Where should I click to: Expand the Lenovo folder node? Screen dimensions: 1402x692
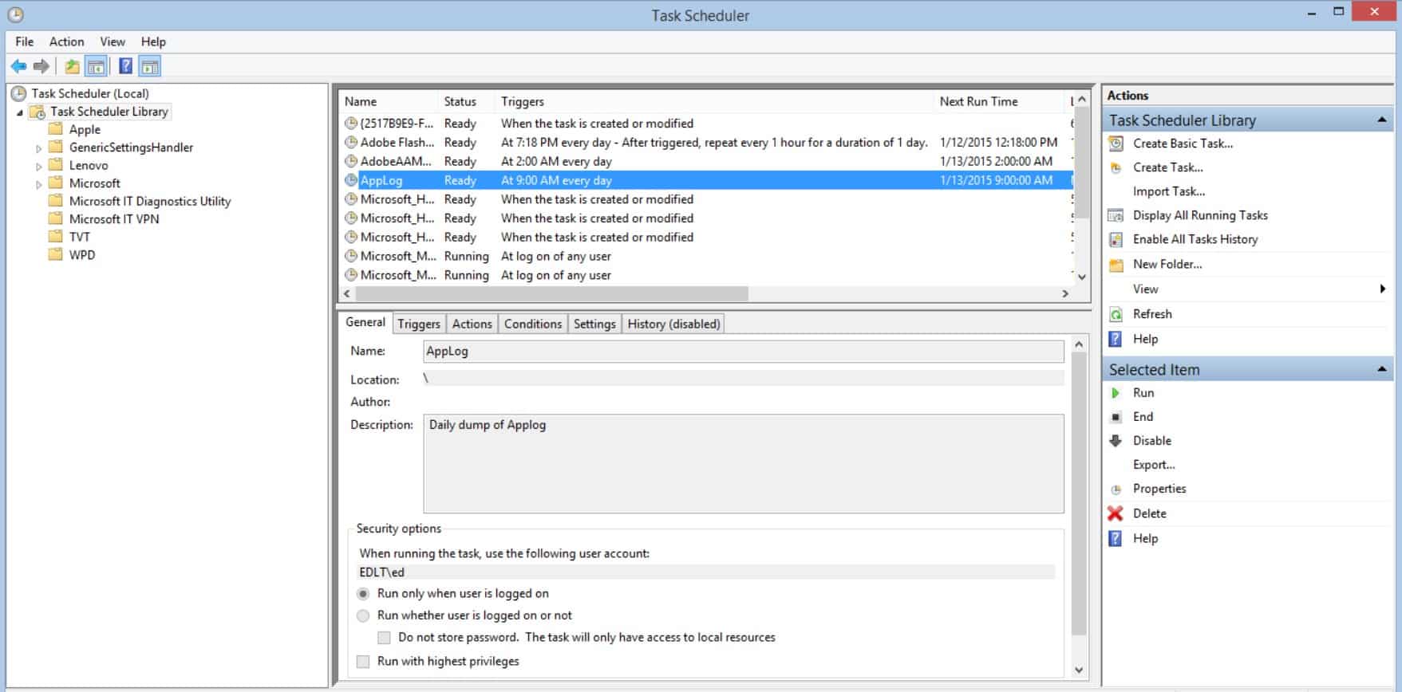point(38,167)
